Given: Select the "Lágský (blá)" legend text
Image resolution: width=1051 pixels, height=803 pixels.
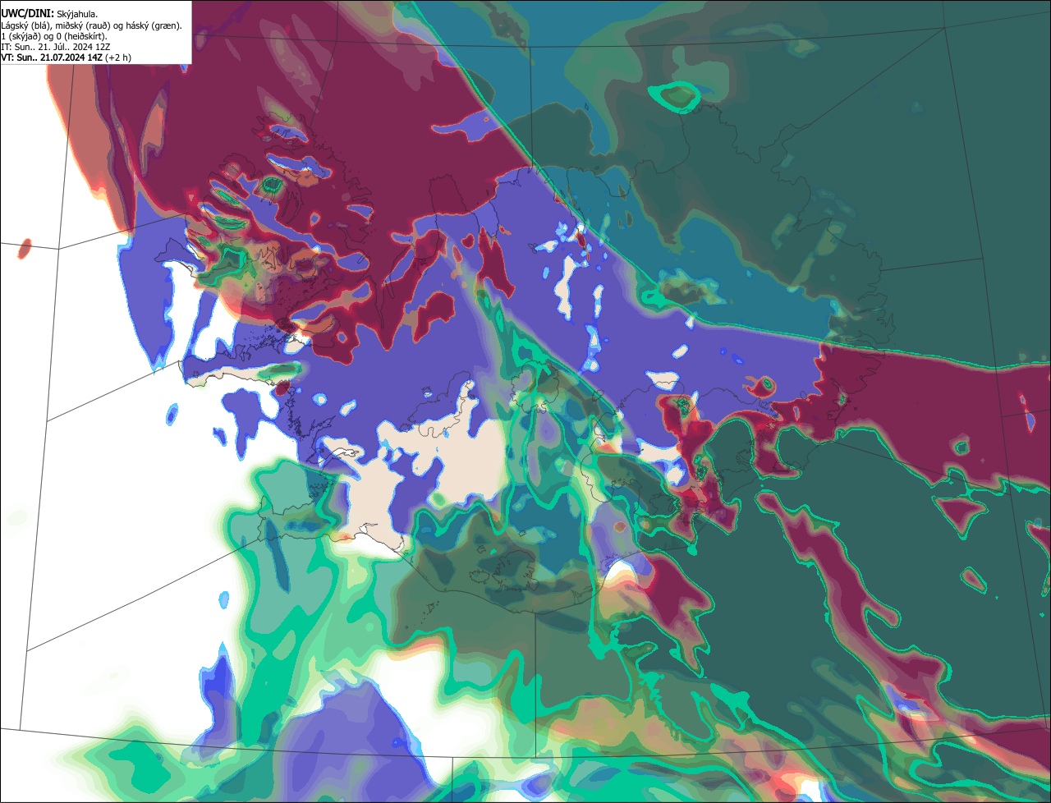Looking at the screenshot, I should (25, 26).
